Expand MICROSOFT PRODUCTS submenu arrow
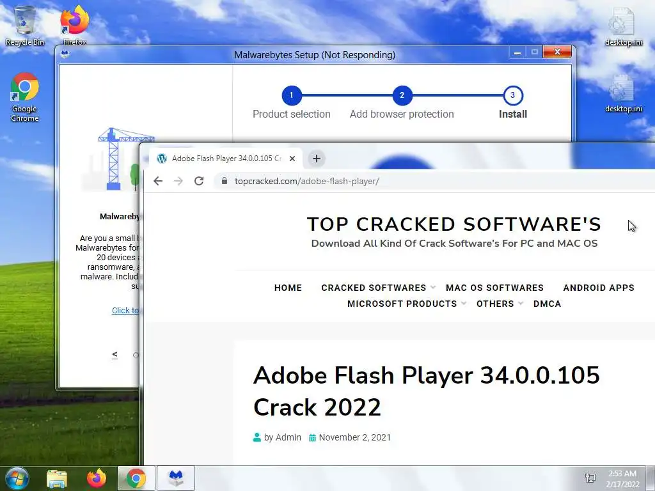Screen dimensions: 655x491 coord(464,303)
